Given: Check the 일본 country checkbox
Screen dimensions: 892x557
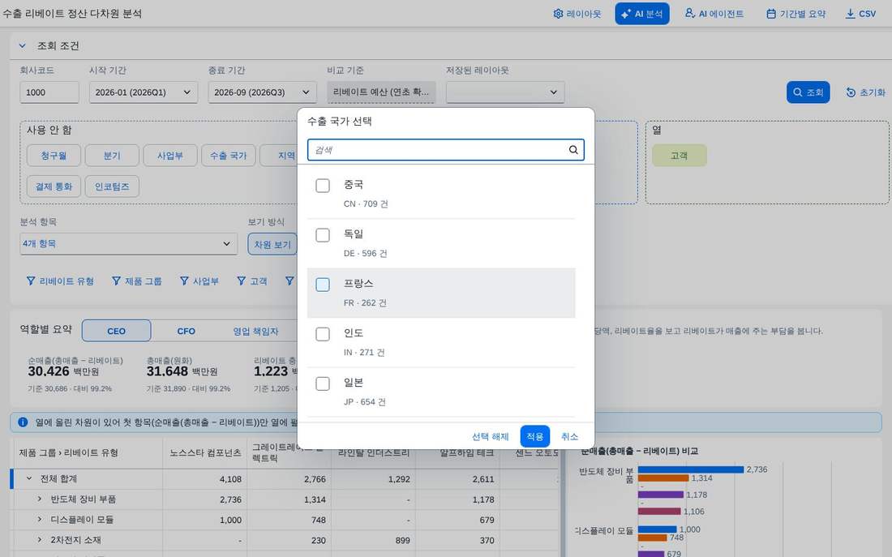Looking at the screenshot, I should [323, 383].
